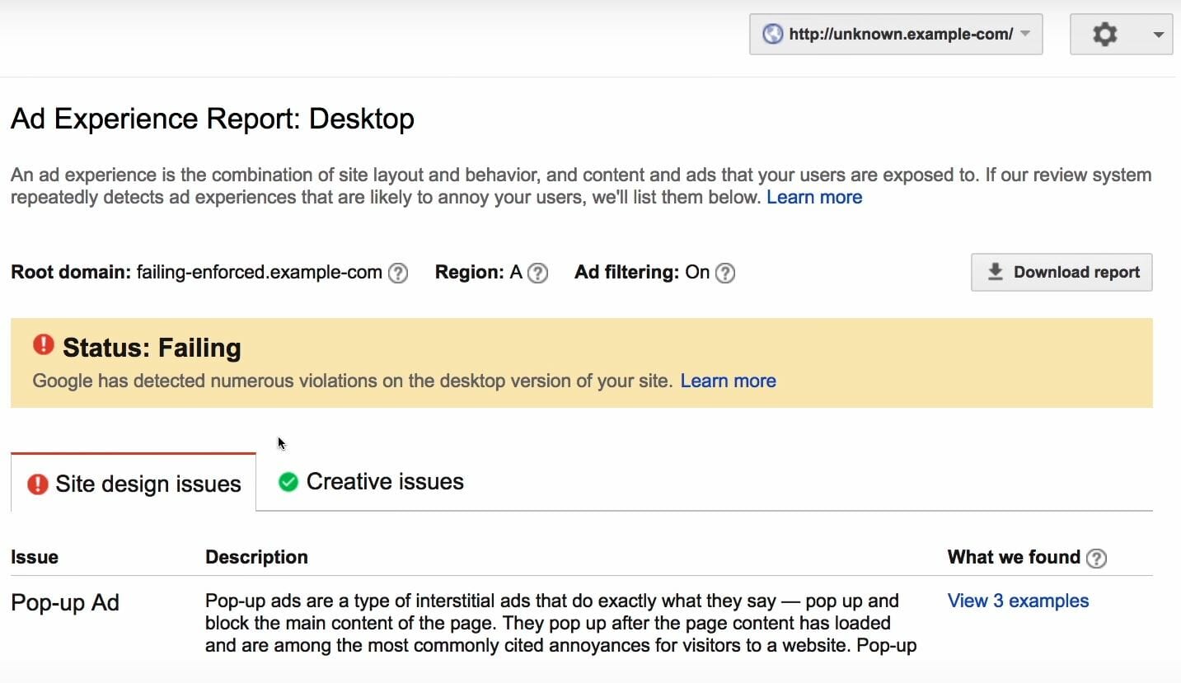Open the View 3 examples link
Image resolution: width=1181 pixels, height=683 pixels.
1018,601
